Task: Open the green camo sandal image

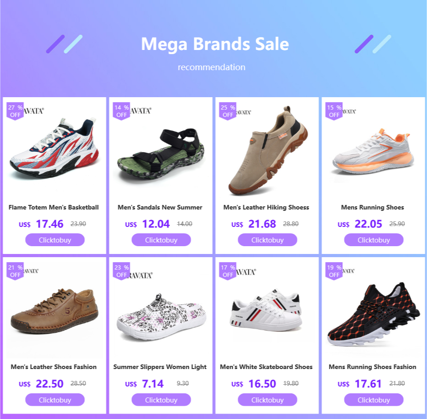Action: [161, 149]
